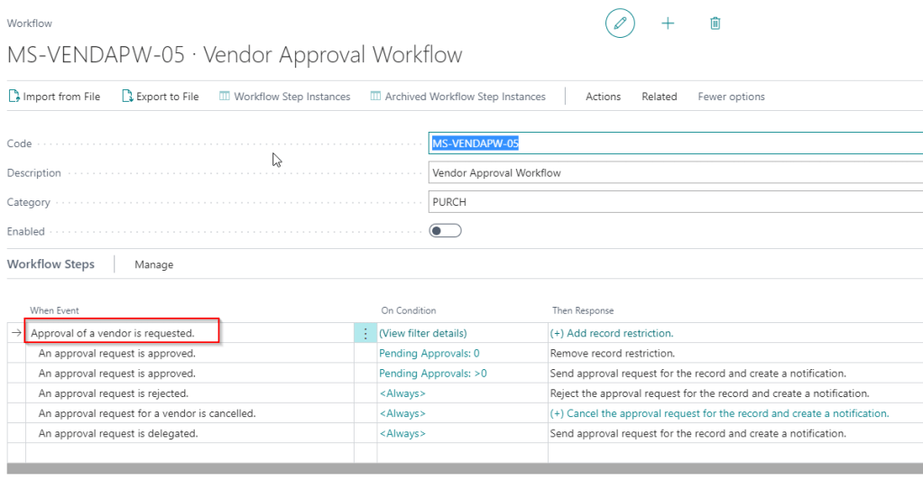Image resolution: width=923 pixels, height=481 pixels.
Task: Click Import from File icon button
Action: [x=54, y=97]
